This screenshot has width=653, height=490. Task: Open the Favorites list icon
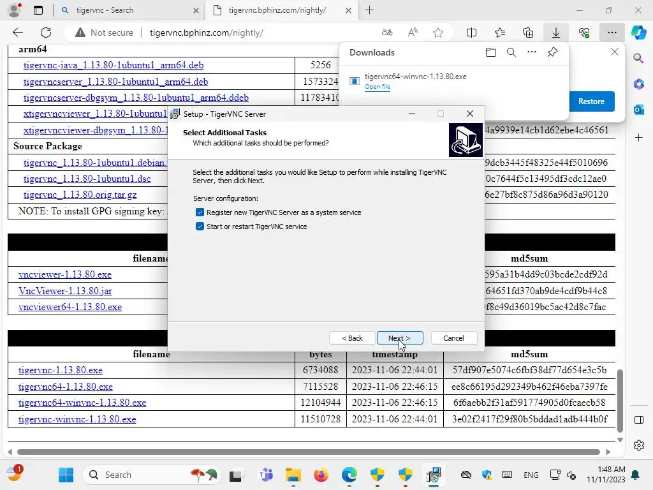pos(500,33)
